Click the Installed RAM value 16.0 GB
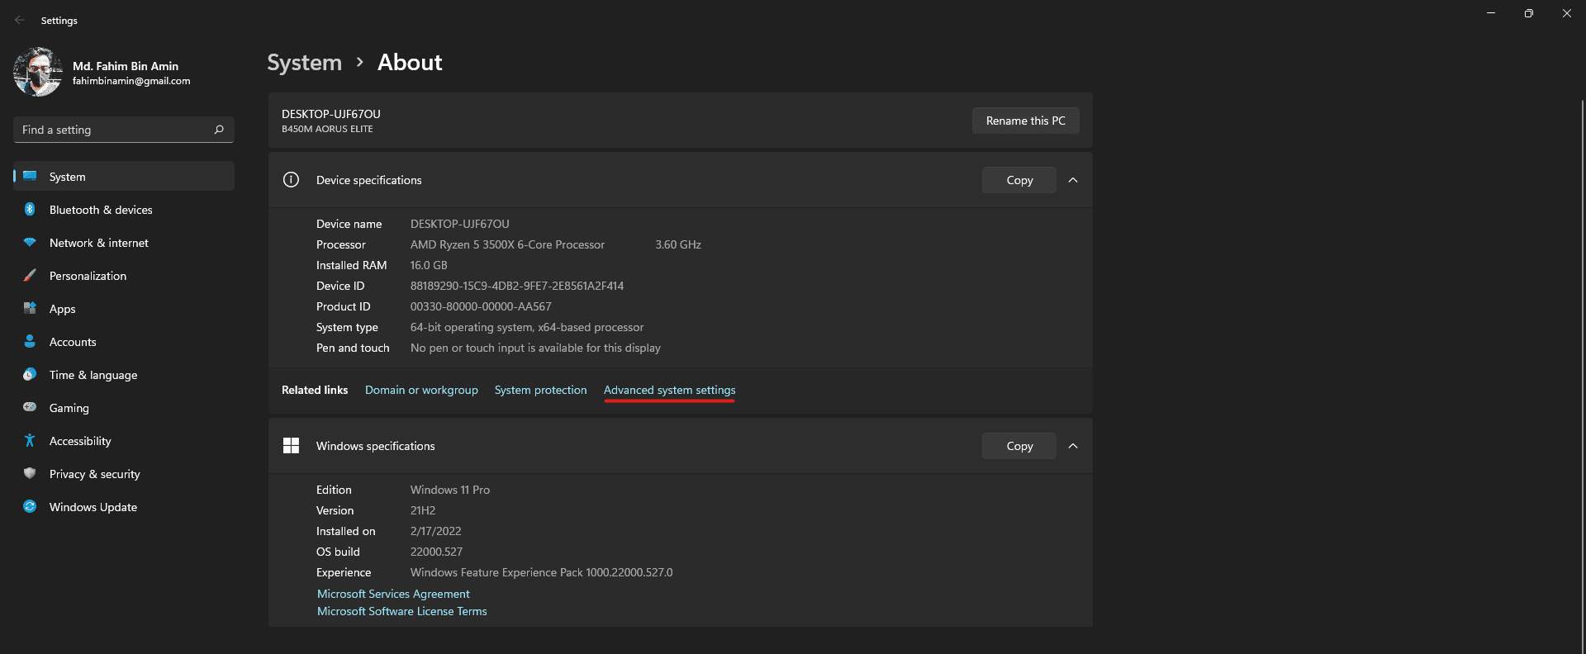Viewport: 1586px width, 654px height. [x=429, y=265]
